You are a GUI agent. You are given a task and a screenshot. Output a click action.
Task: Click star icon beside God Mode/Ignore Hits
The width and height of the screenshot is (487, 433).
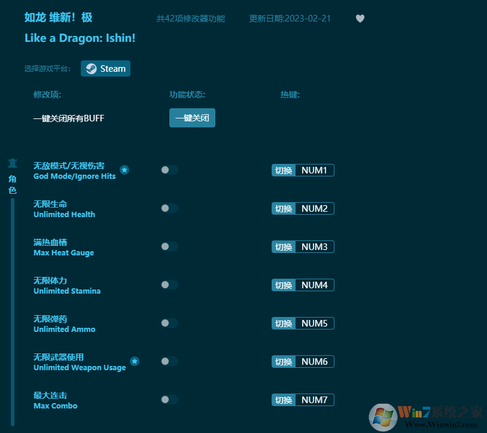tap(124, 170)
